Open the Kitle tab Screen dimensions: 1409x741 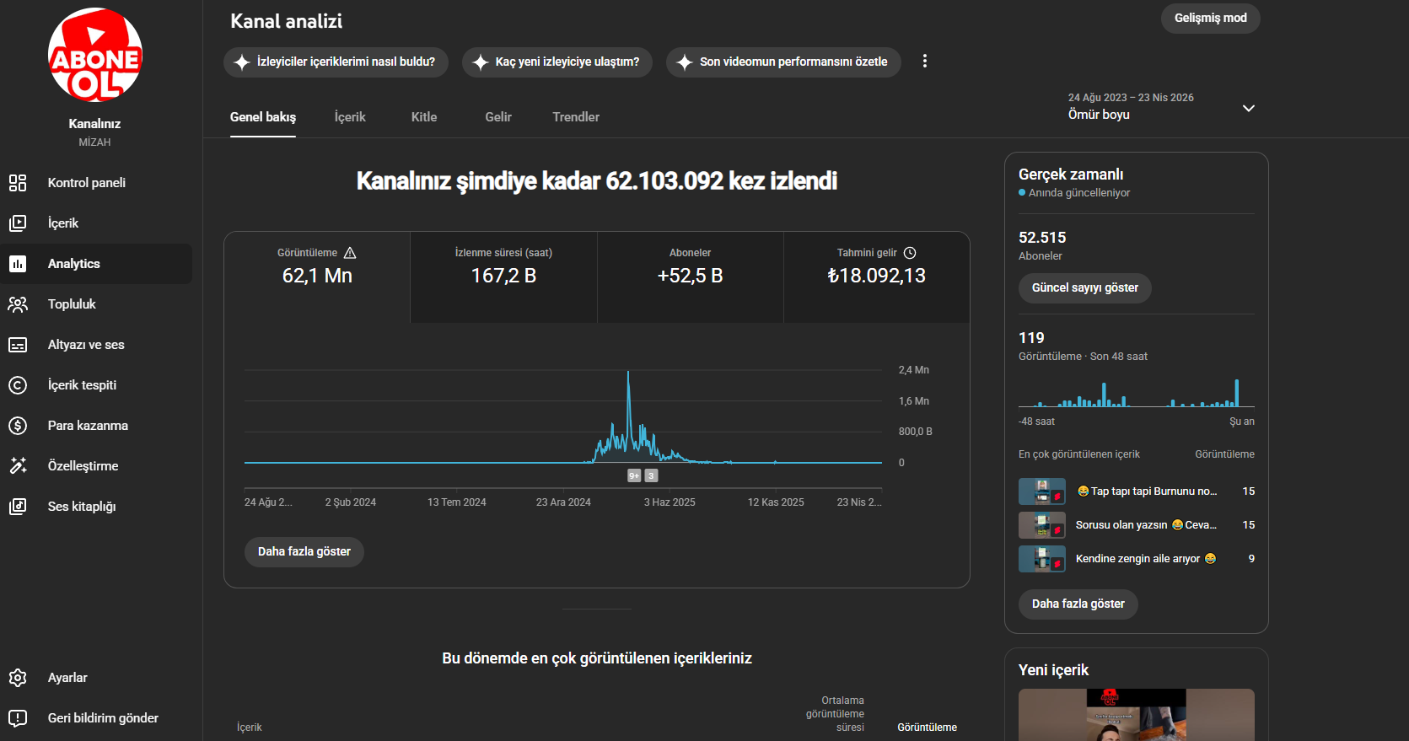[x=424, y=117]
